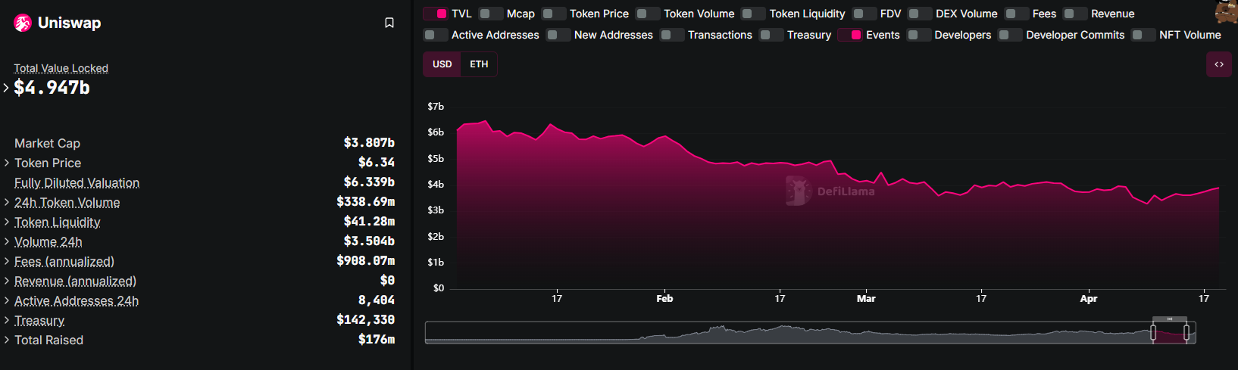The width and height of the screenshot is (1238, 370).
Task: Select the USD denomination tab
Action: coord(442,64)
